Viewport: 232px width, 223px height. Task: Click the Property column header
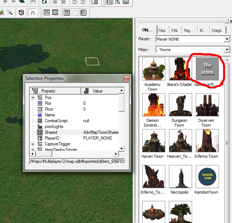(55, 91)
